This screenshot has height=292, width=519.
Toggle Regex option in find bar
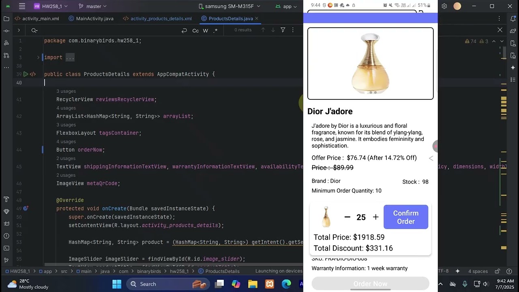(215, 30)
